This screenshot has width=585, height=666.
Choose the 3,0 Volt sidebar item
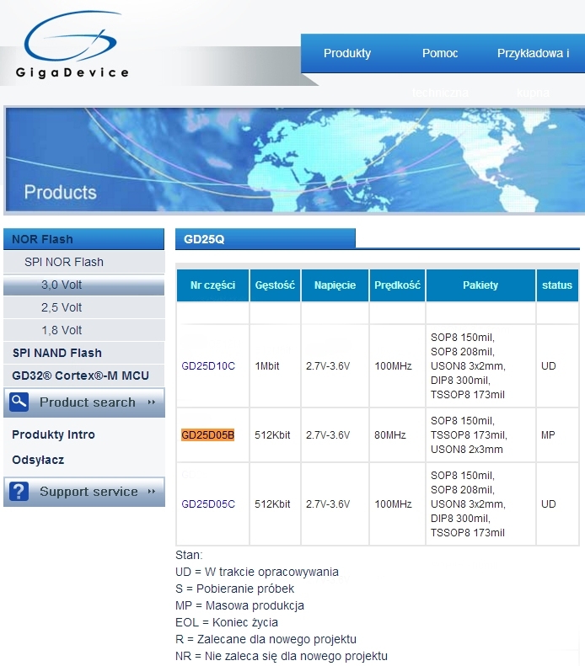click(83, 285)
